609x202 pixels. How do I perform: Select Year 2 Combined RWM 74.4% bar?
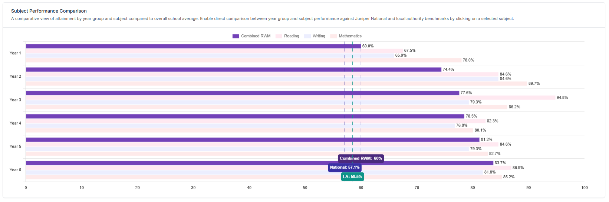pyautogui.click(x=233, y=70)
